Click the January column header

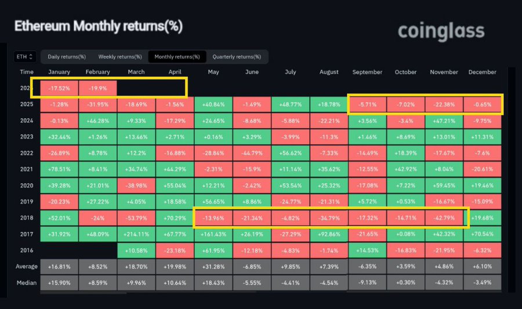[59, 72]
